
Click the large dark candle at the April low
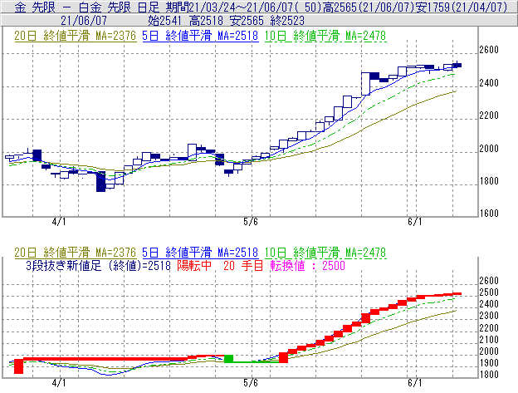[100, 181]
